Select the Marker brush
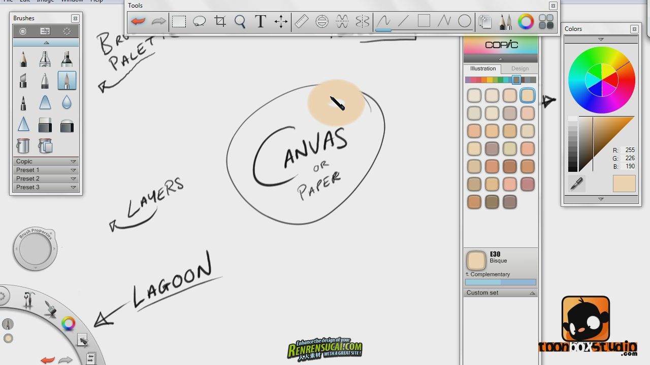Viewport: 650px width, 365px height. pyautogui.click(x=67, y=59)
